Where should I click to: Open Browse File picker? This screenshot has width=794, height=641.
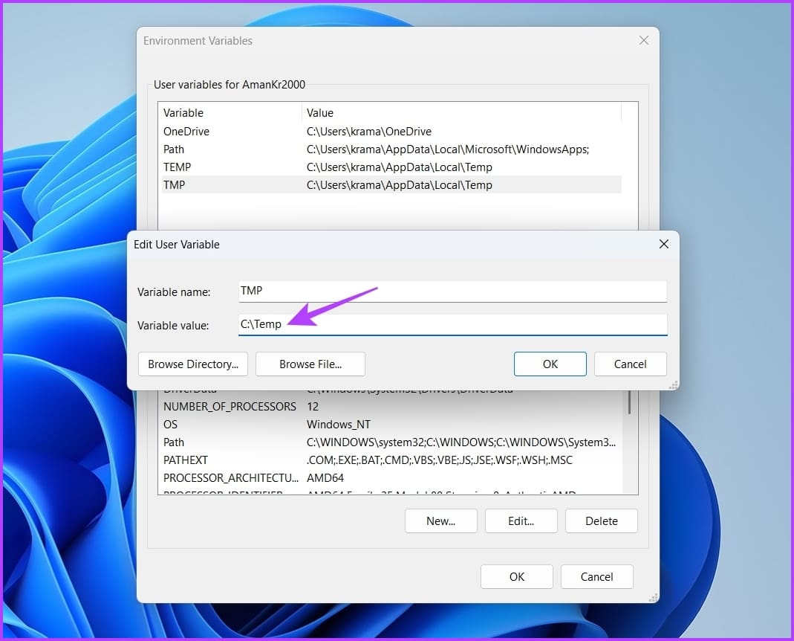[x=310, y=364]
